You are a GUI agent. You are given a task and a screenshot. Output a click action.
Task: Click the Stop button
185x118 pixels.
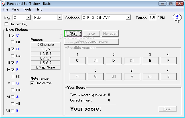[92, 34]
